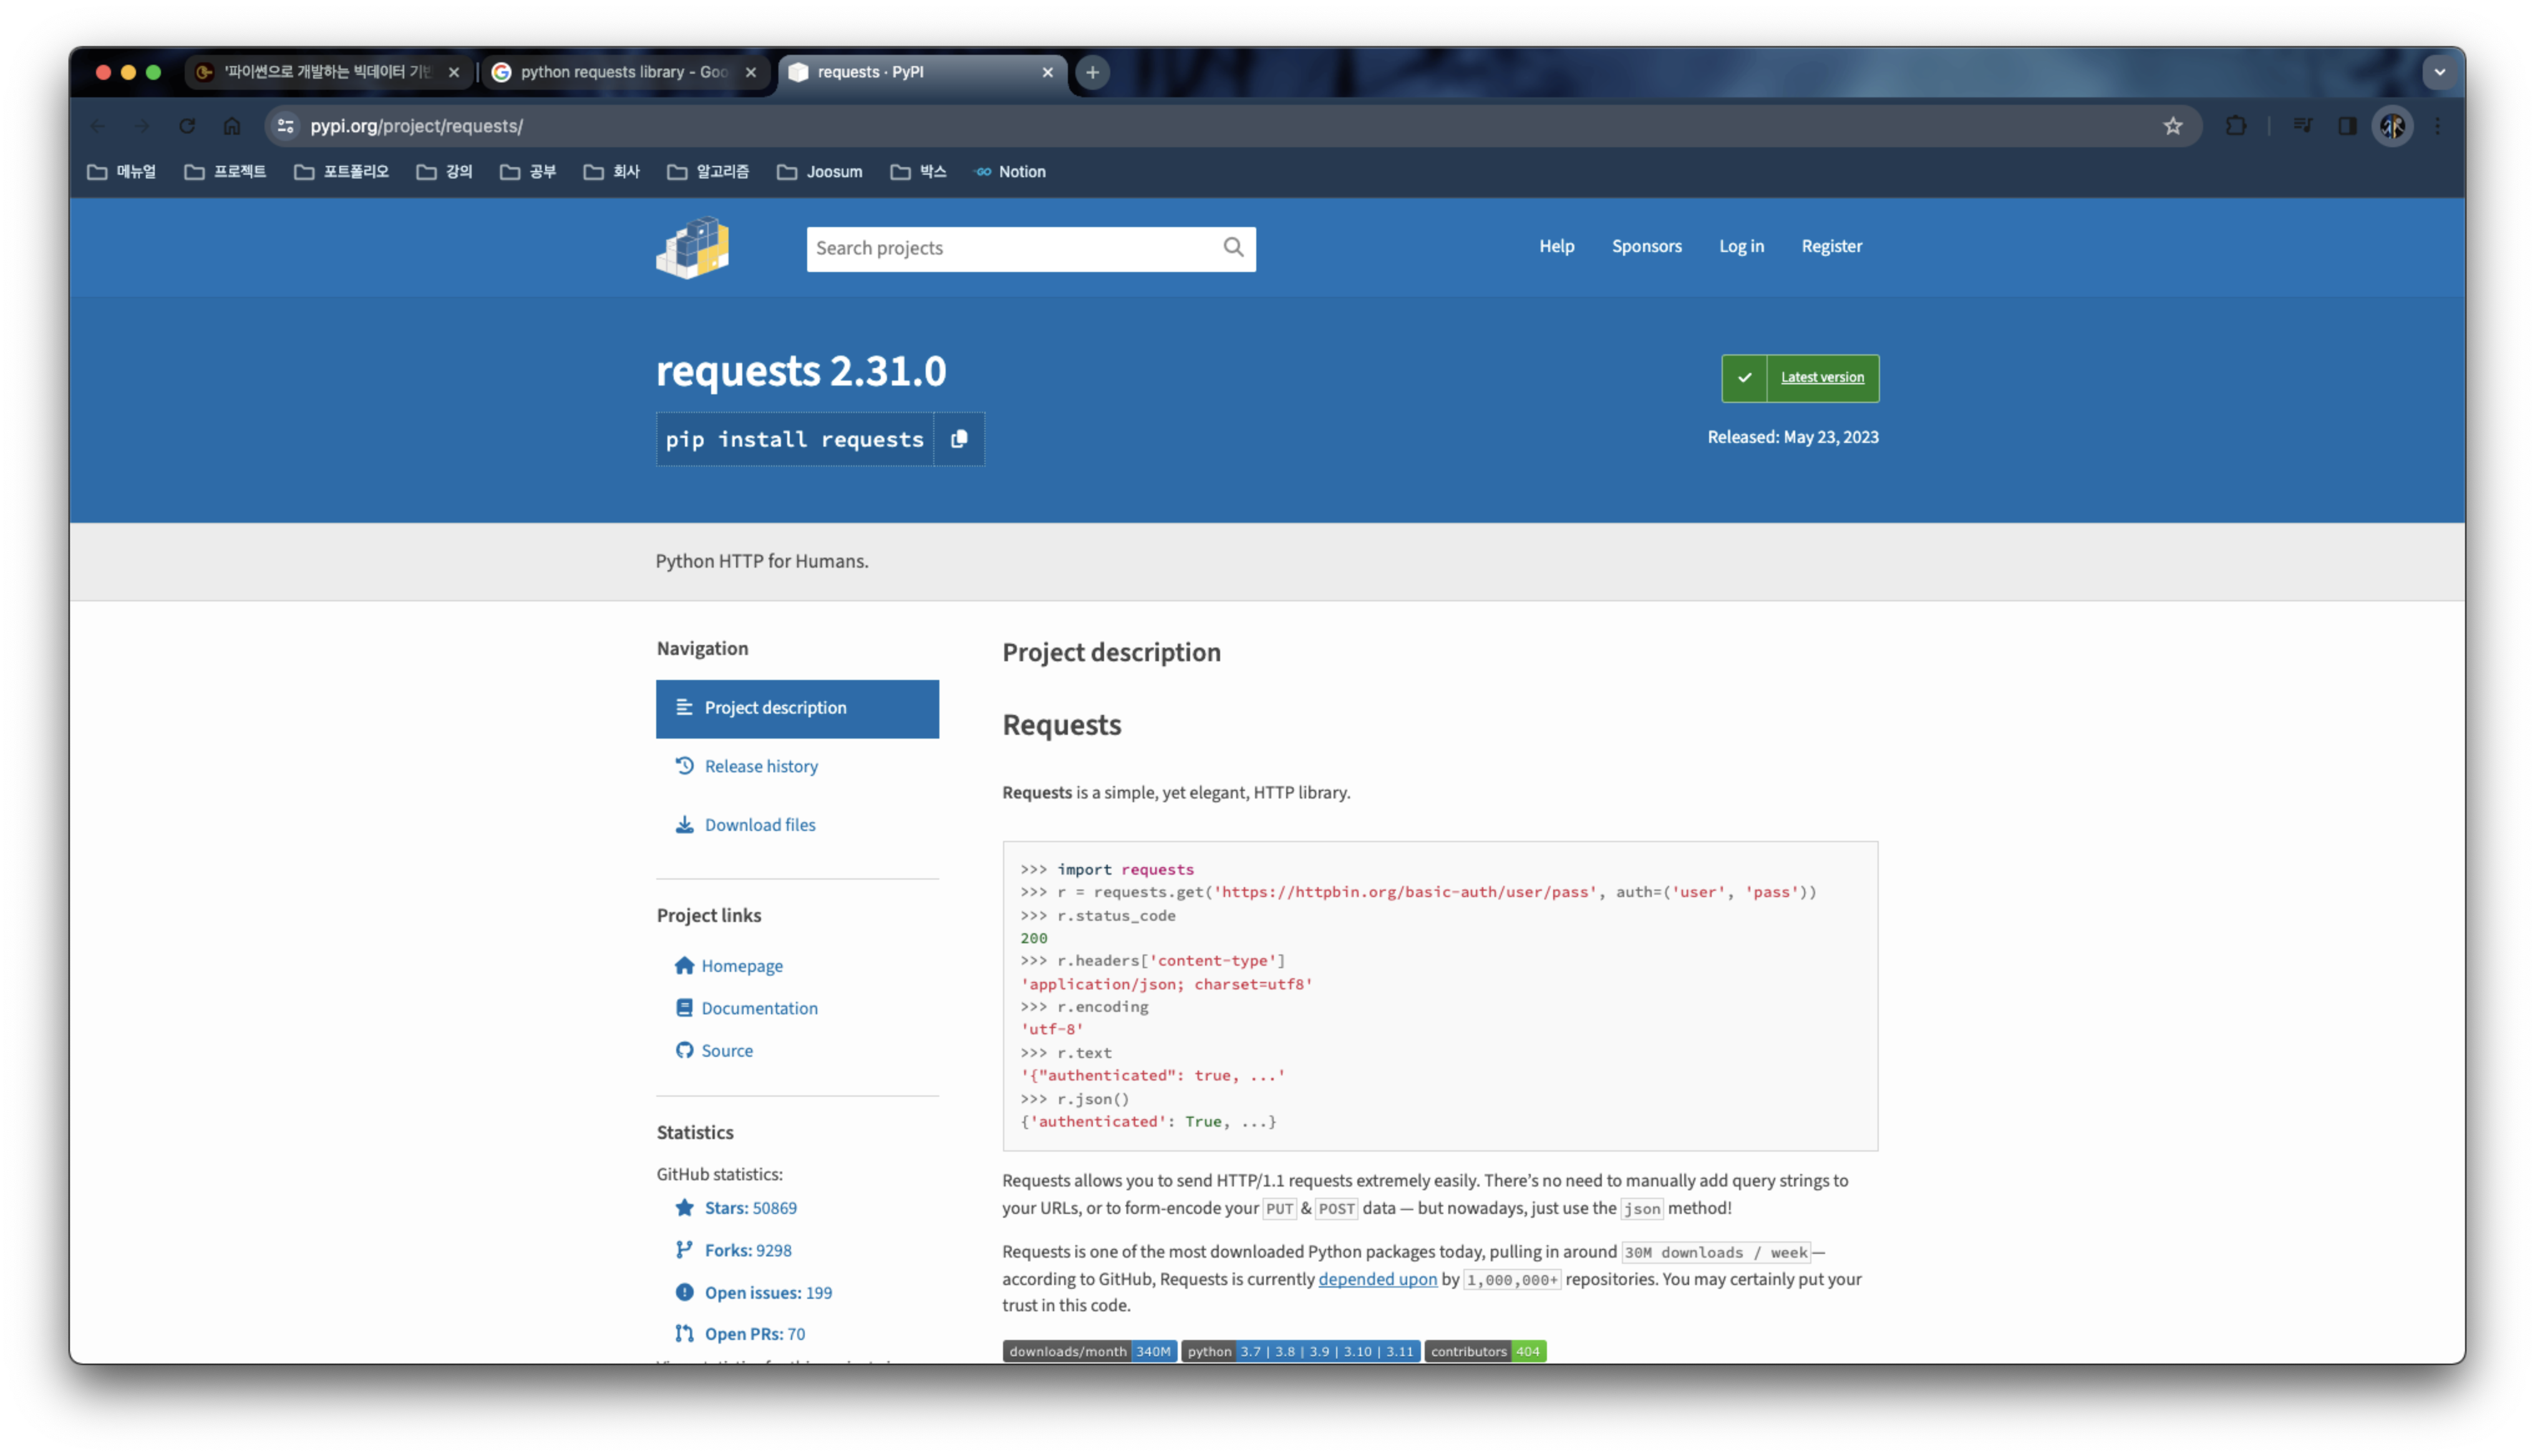The width and height of the screenshot is (2535, 1456).
Task: Open the Documentation project link
Action: pyautogui.click(x=759, y=1008)
